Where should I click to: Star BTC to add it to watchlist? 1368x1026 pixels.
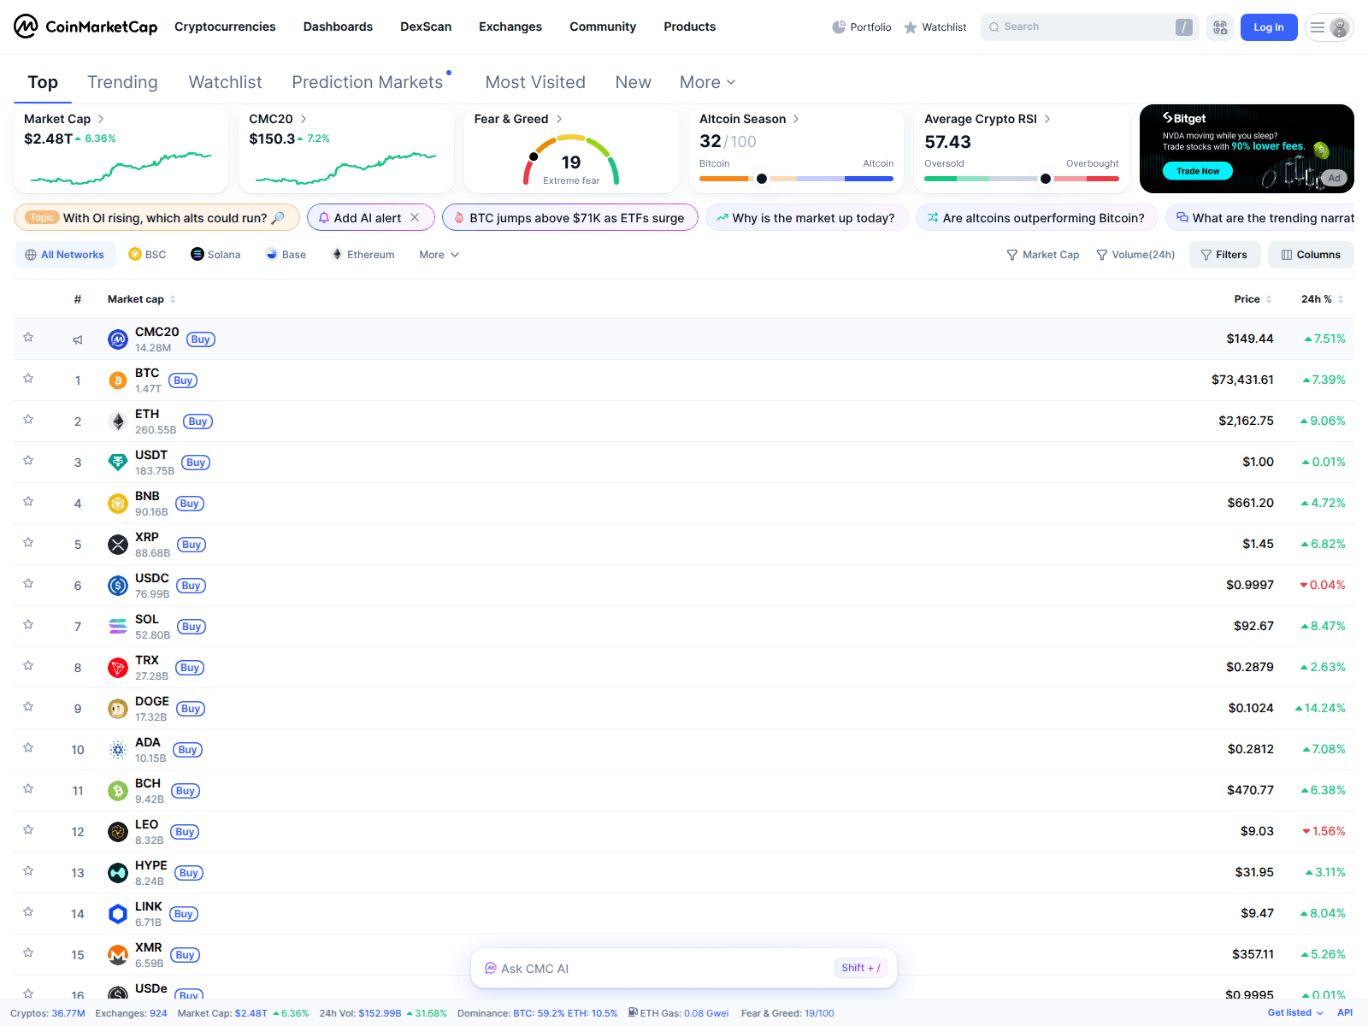click(28, 380)
